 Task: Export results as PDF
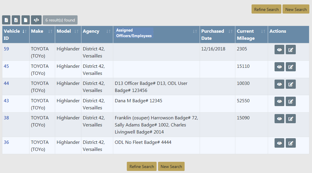pyautogui.click(x=6, y=20)
